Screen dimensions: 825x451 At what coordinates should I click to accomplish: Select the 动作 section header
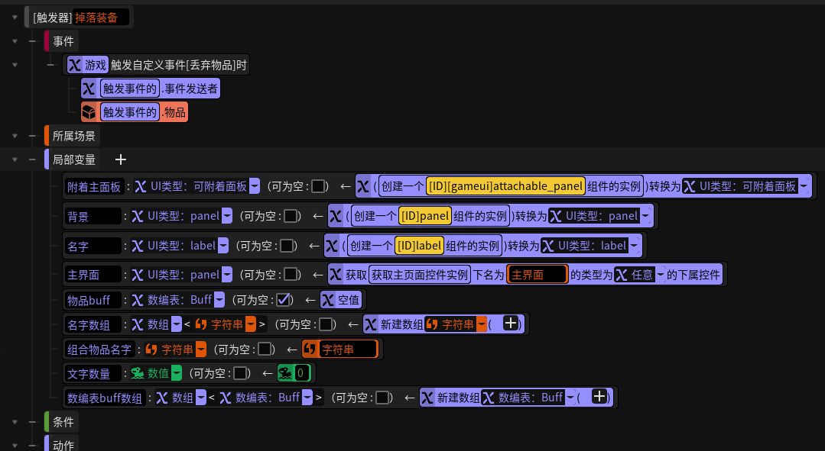point(63,445)
